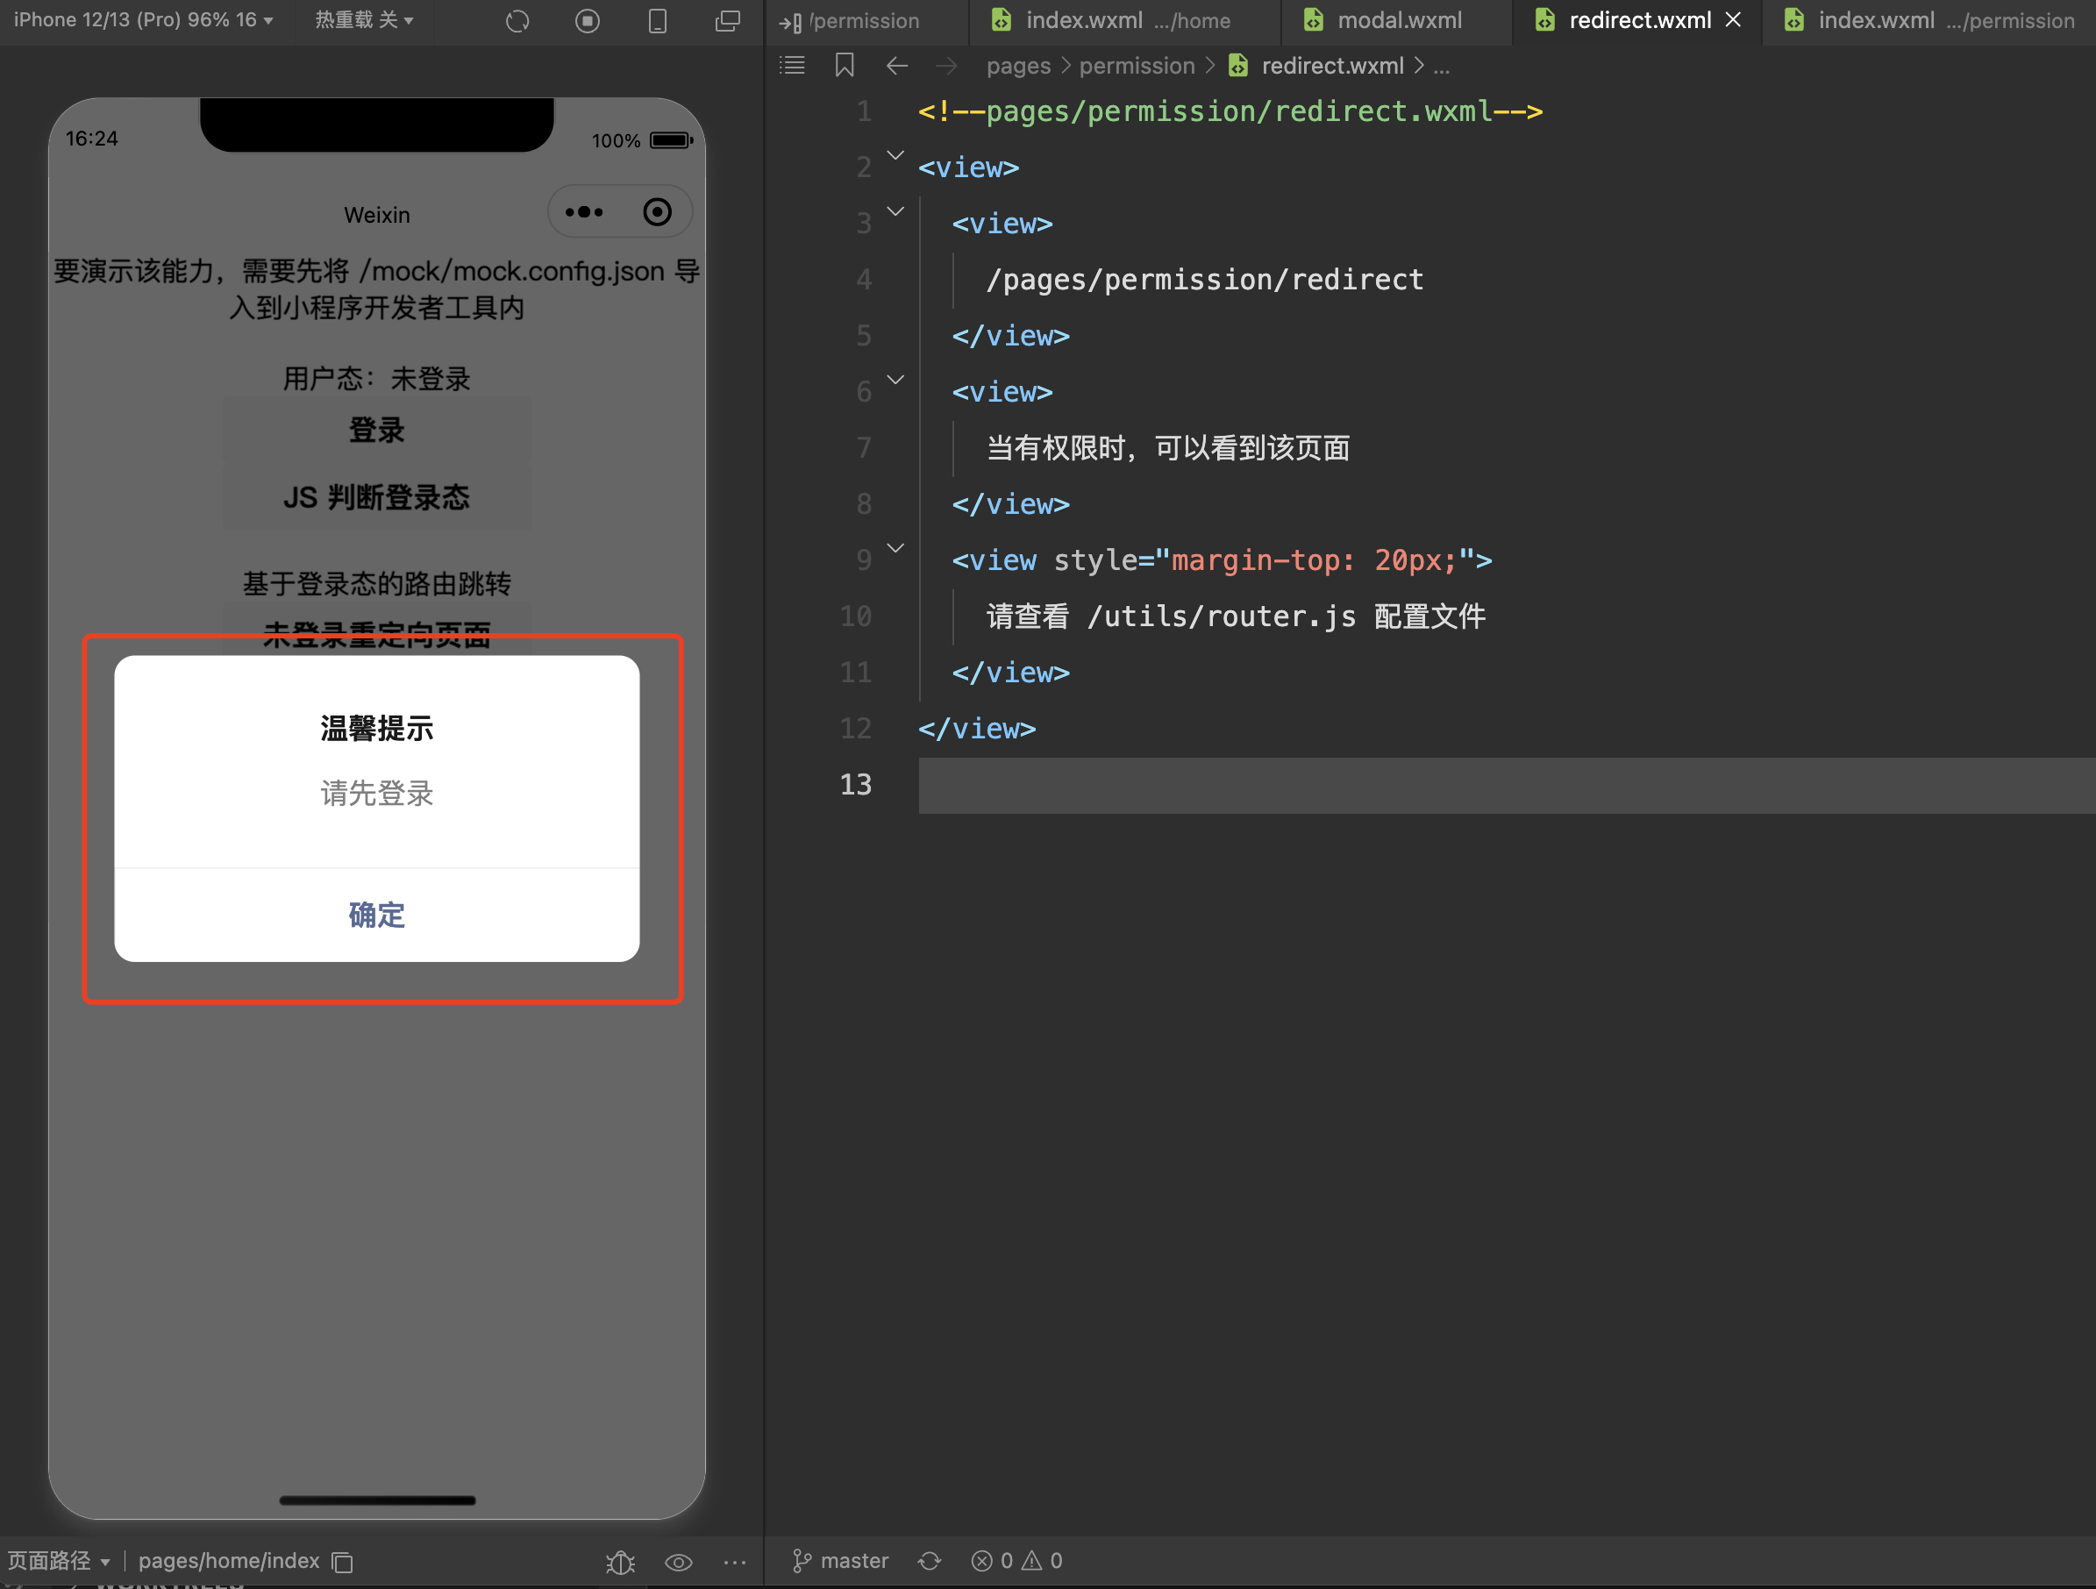Screen dimensions: 2096x1589
Task: Click the outline list icon in breadcrumb bar
Action: (x=792, y=66)
